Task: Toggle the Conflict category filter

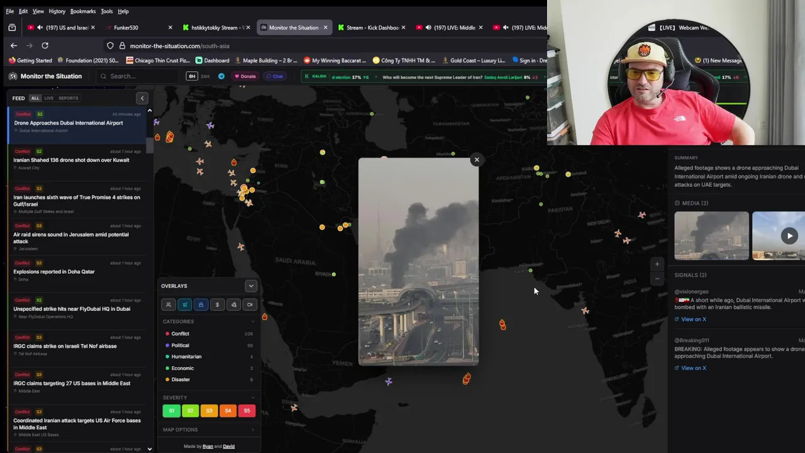Action: pos(209,333)
